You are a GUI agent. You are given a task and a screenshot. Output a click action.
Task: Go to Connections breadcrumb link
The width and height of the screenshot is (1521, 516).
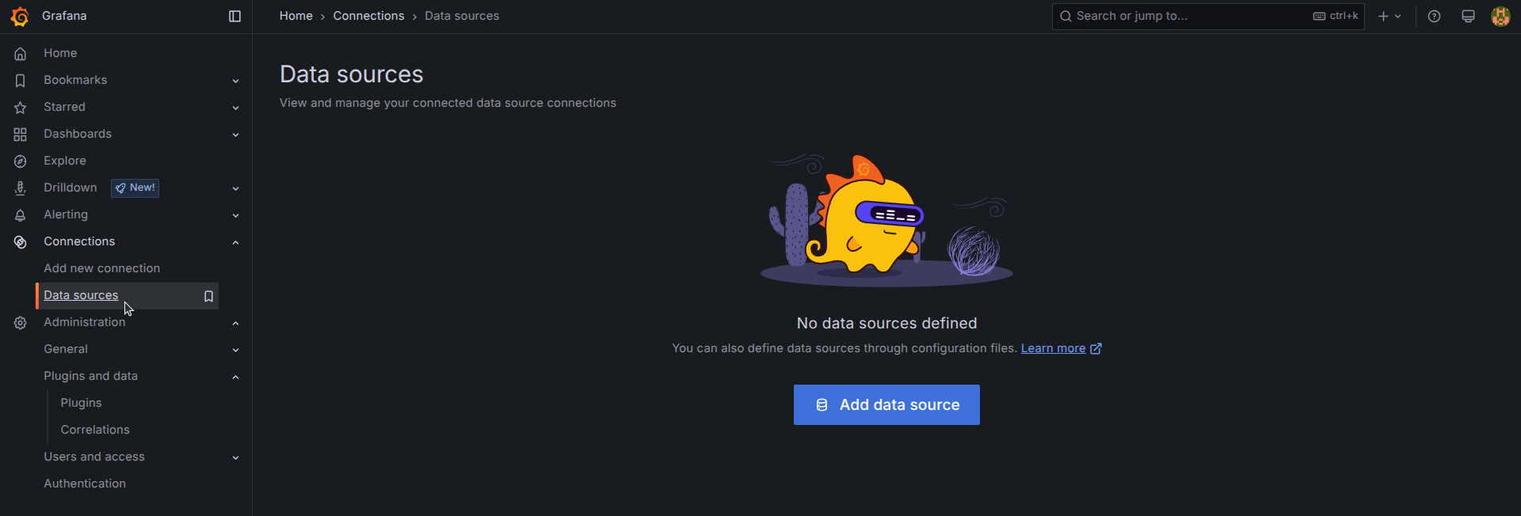pos(368,16)
